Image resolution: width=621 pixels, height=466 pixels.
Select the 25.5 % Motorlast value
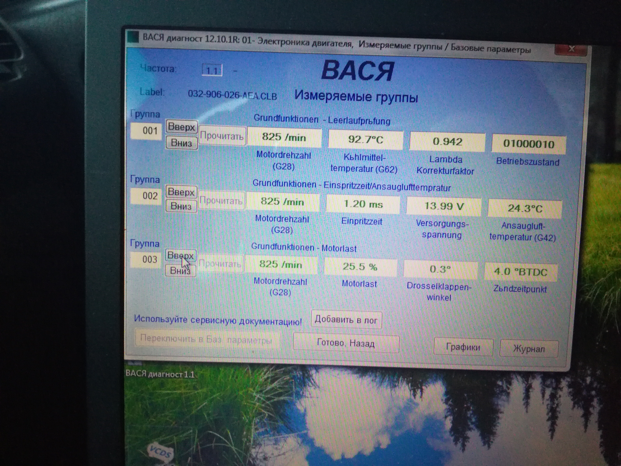360,267
